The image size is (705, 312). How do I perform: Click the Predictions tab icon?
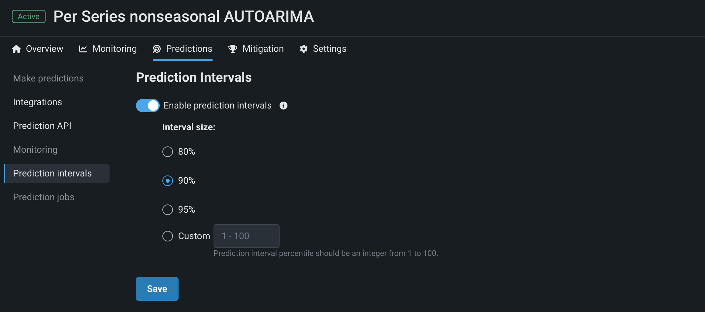pyautogui.click(x=157, y=49)
